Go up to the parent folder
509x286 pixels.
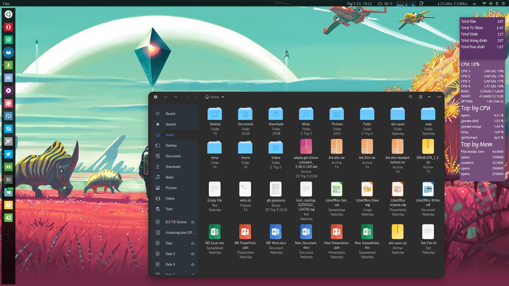tap(176, 97)
